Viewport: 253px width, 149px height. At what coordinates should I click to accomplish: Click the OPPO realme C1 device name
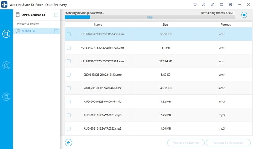click(x=33, y=15)
